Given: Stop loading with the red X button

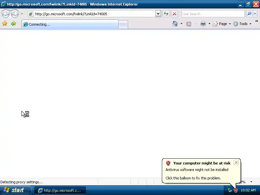Looking at the screenshot, I should pos(175,14).
